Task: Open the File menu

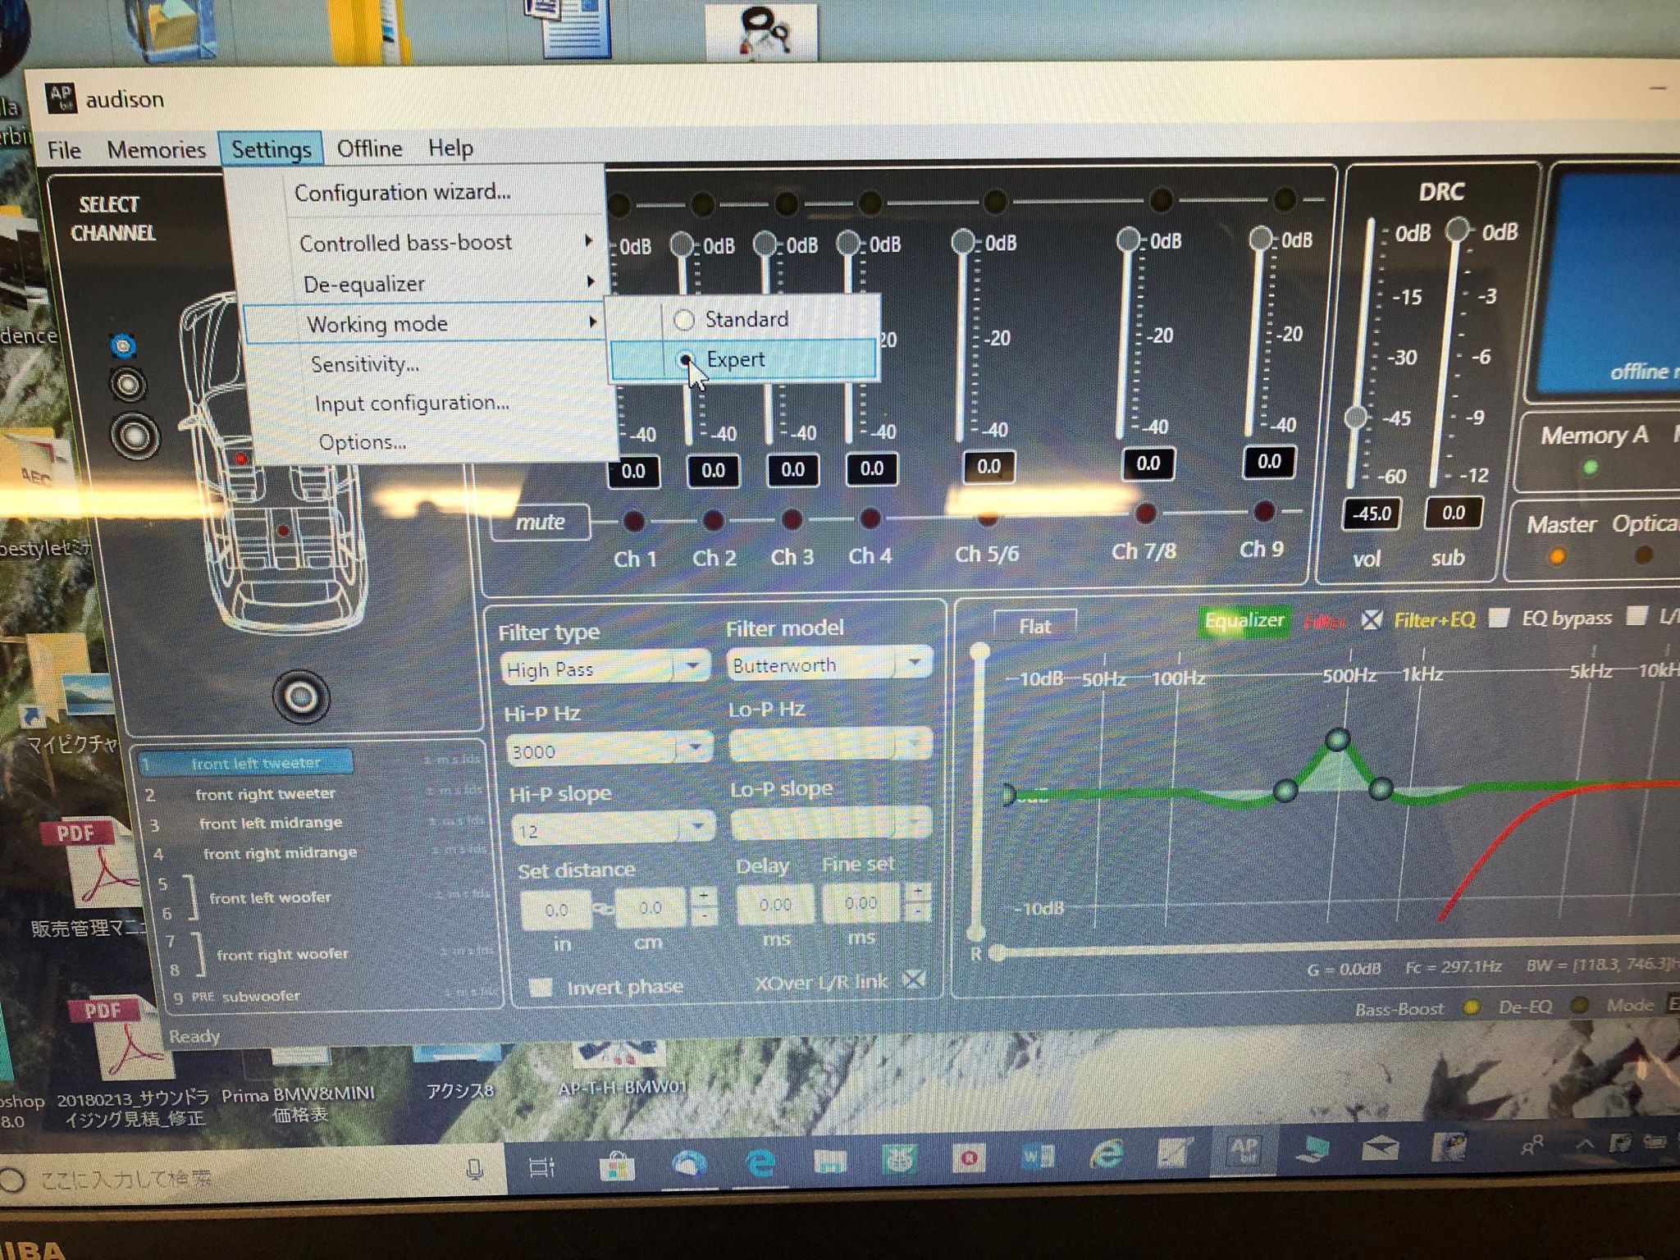Action: click(64, 150)
